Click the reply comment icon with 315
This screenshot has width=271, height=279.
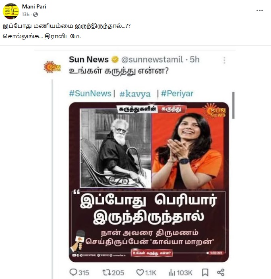(73, 272)
